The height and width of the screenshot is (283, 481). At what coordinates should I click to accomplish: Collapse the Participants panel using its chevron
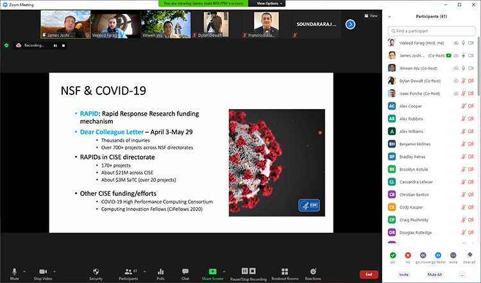point(389,17)
